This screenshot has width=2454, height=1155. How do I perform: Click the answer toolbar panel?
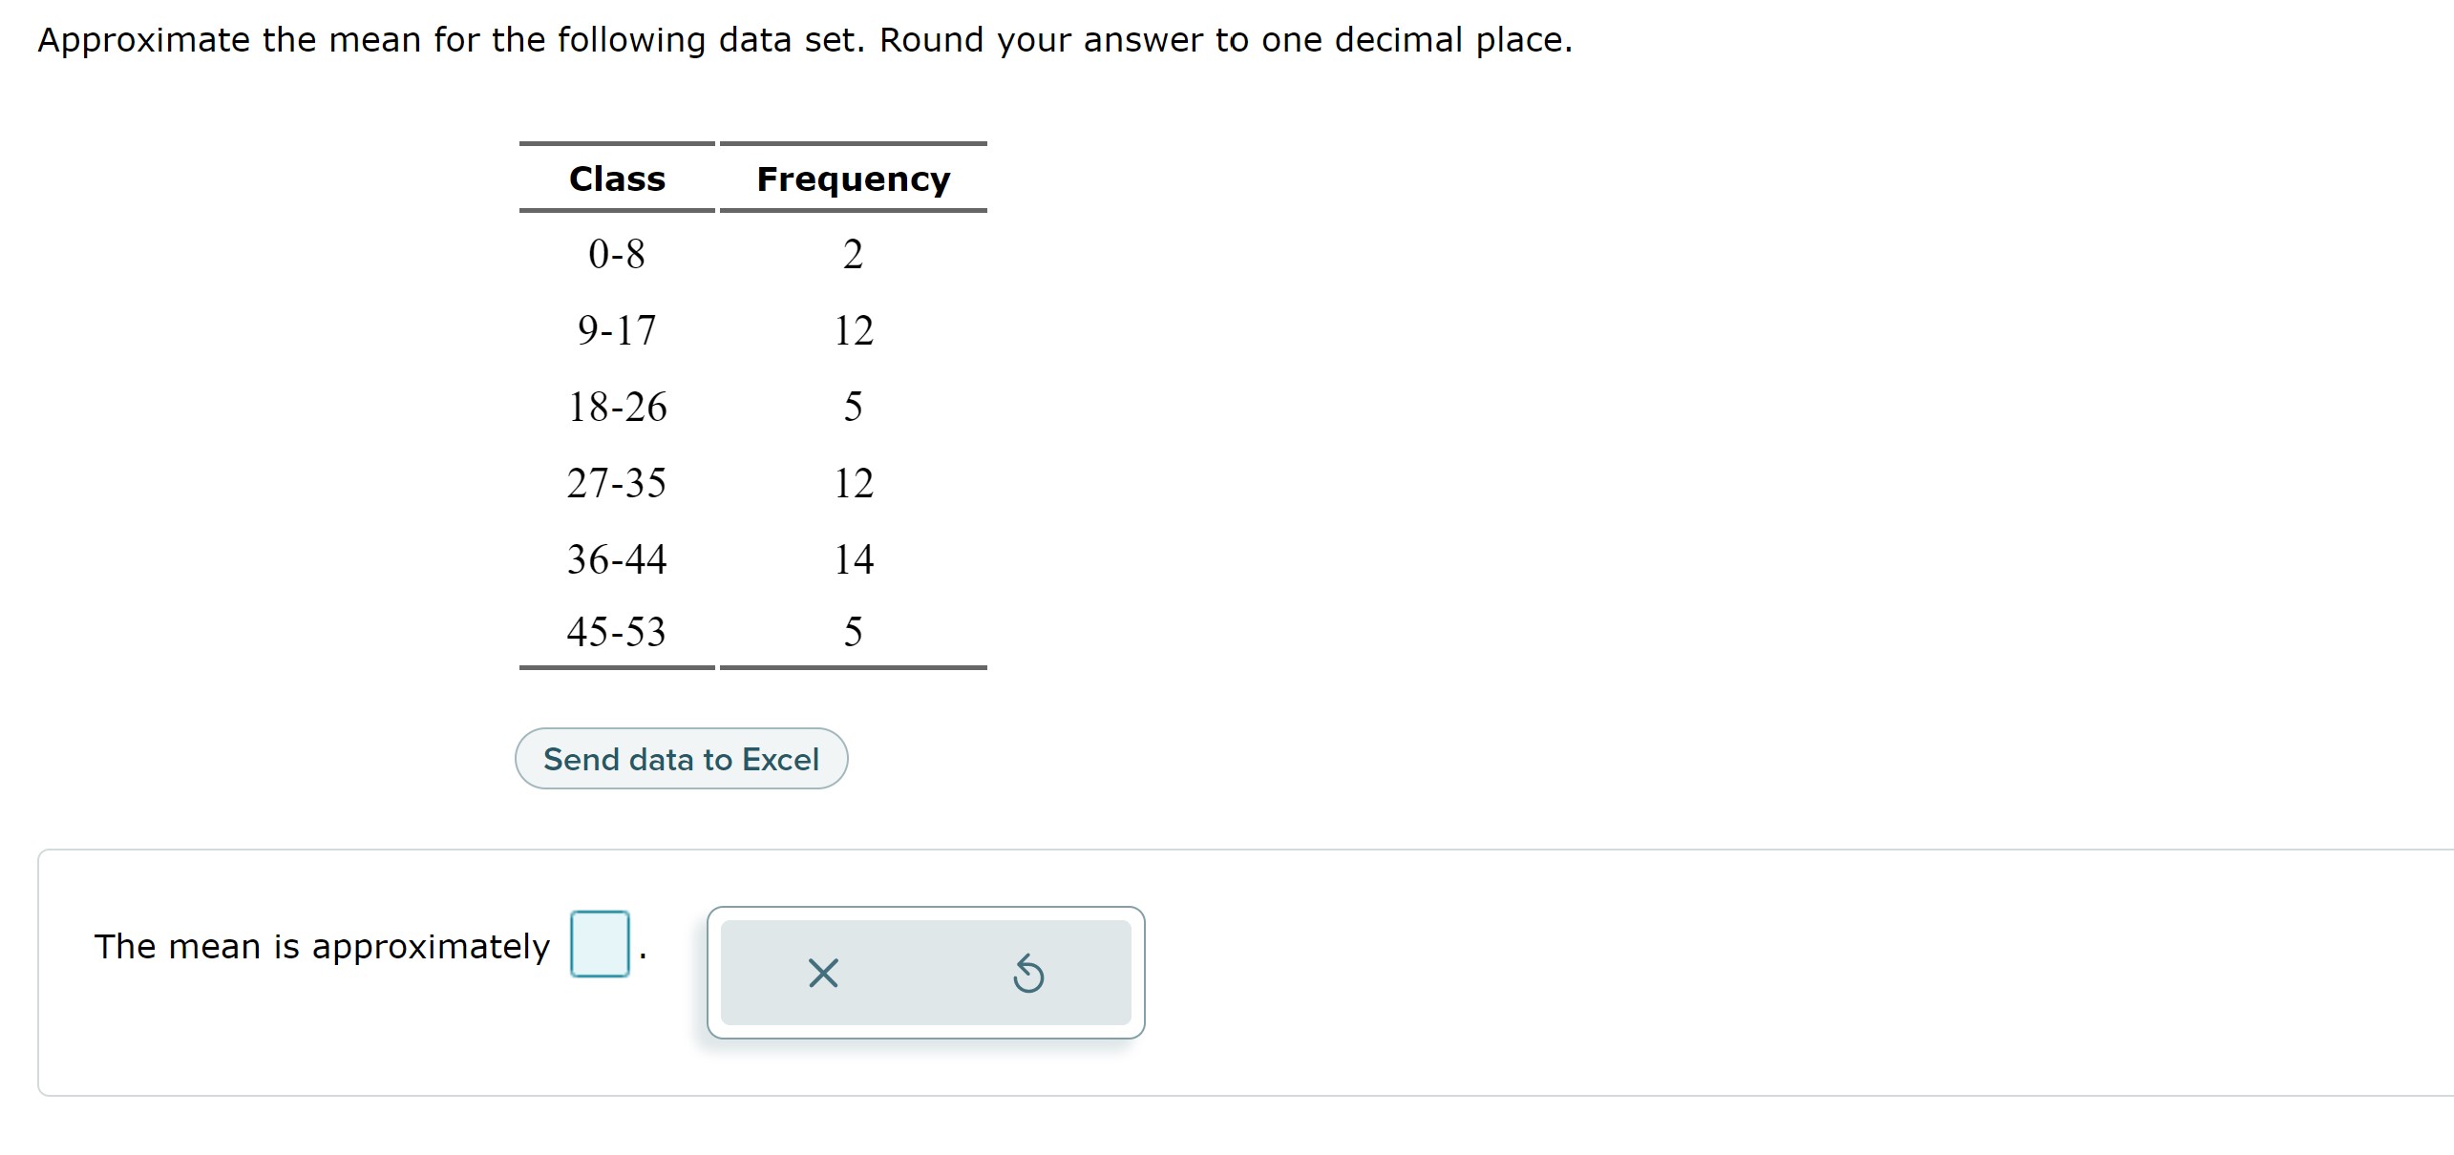coord(924,973)
